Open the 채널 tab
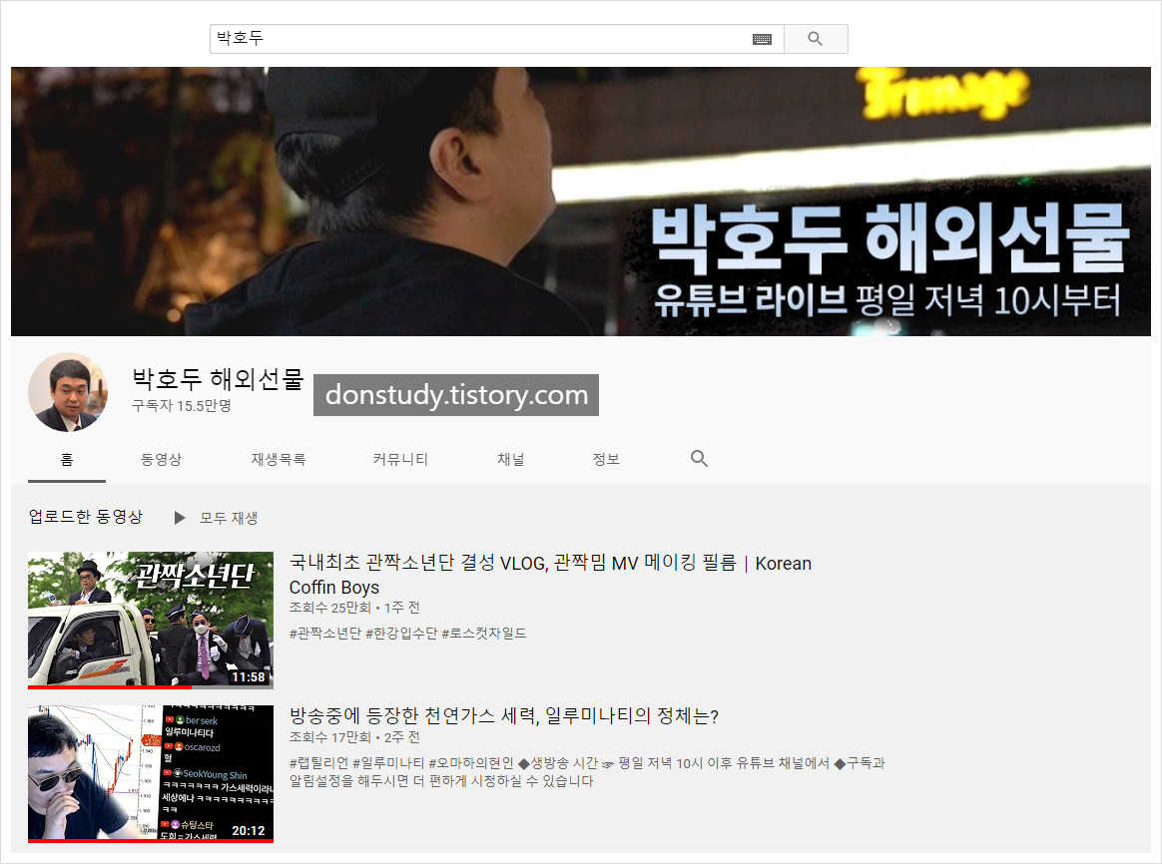This screenshot has width=1162, height=864. (510, 460)
